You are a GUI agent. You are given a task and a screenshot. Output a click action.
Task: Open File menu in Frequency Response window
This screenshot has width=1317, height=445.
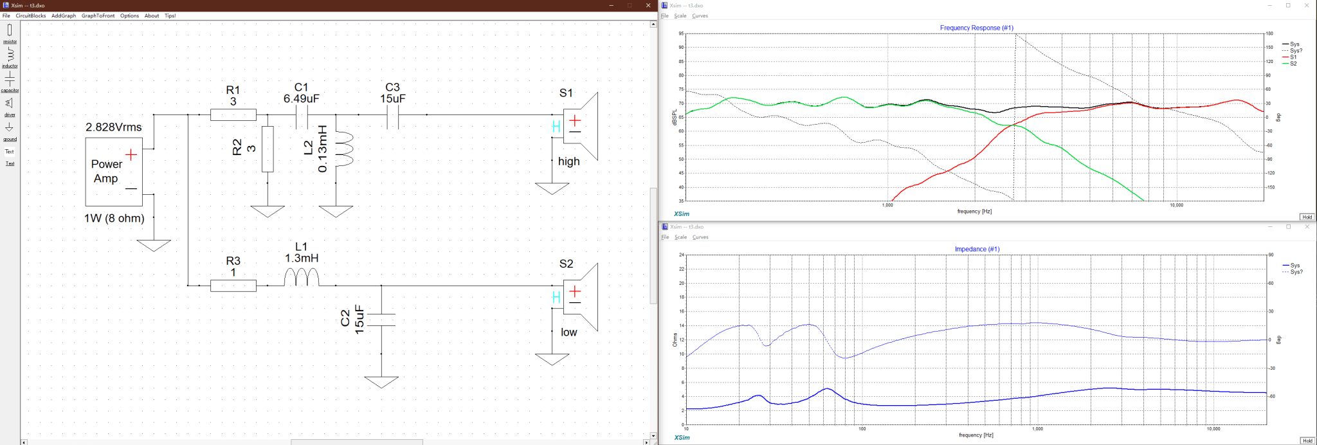[x=665, y=16]
